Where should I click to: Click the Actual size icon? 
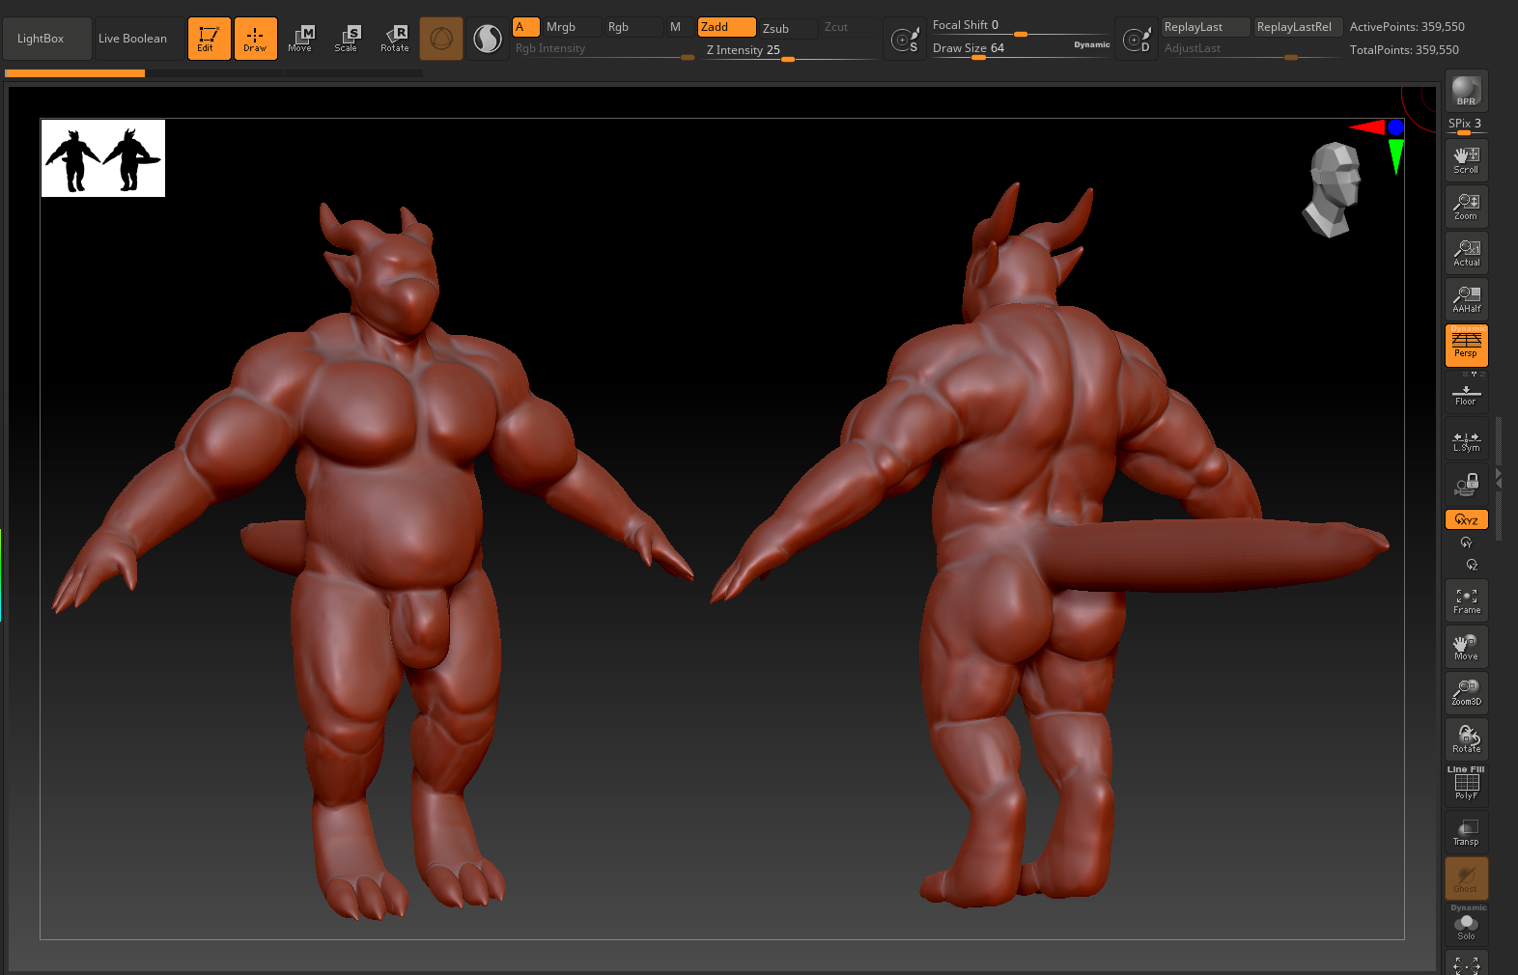point(1466,253)
